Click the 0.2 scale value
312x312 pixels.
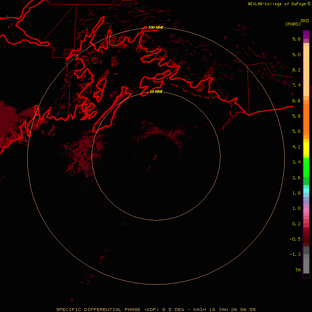[x=296, y=224]
